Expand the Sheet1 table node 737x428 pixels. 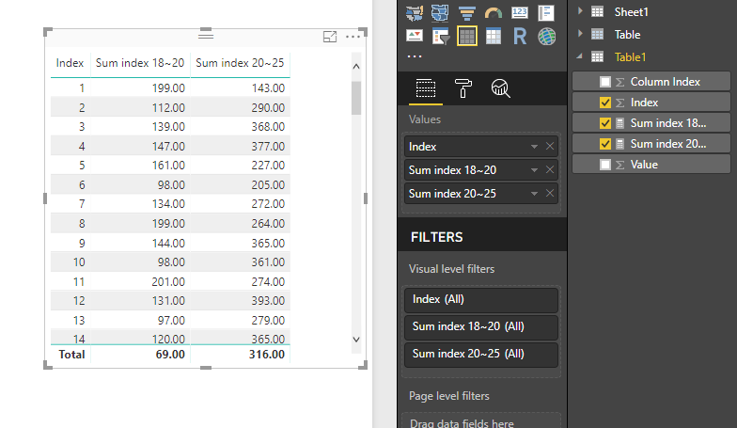580,11
